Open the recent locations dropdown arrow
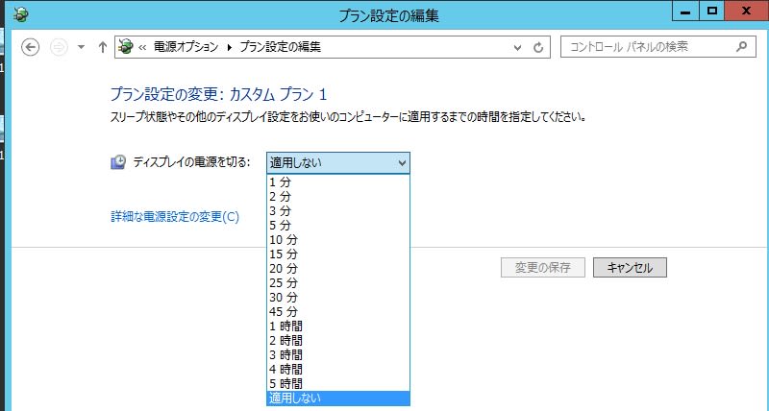This screenshot has height=411, width=769. pyautogui.click(x=82, y=47)
